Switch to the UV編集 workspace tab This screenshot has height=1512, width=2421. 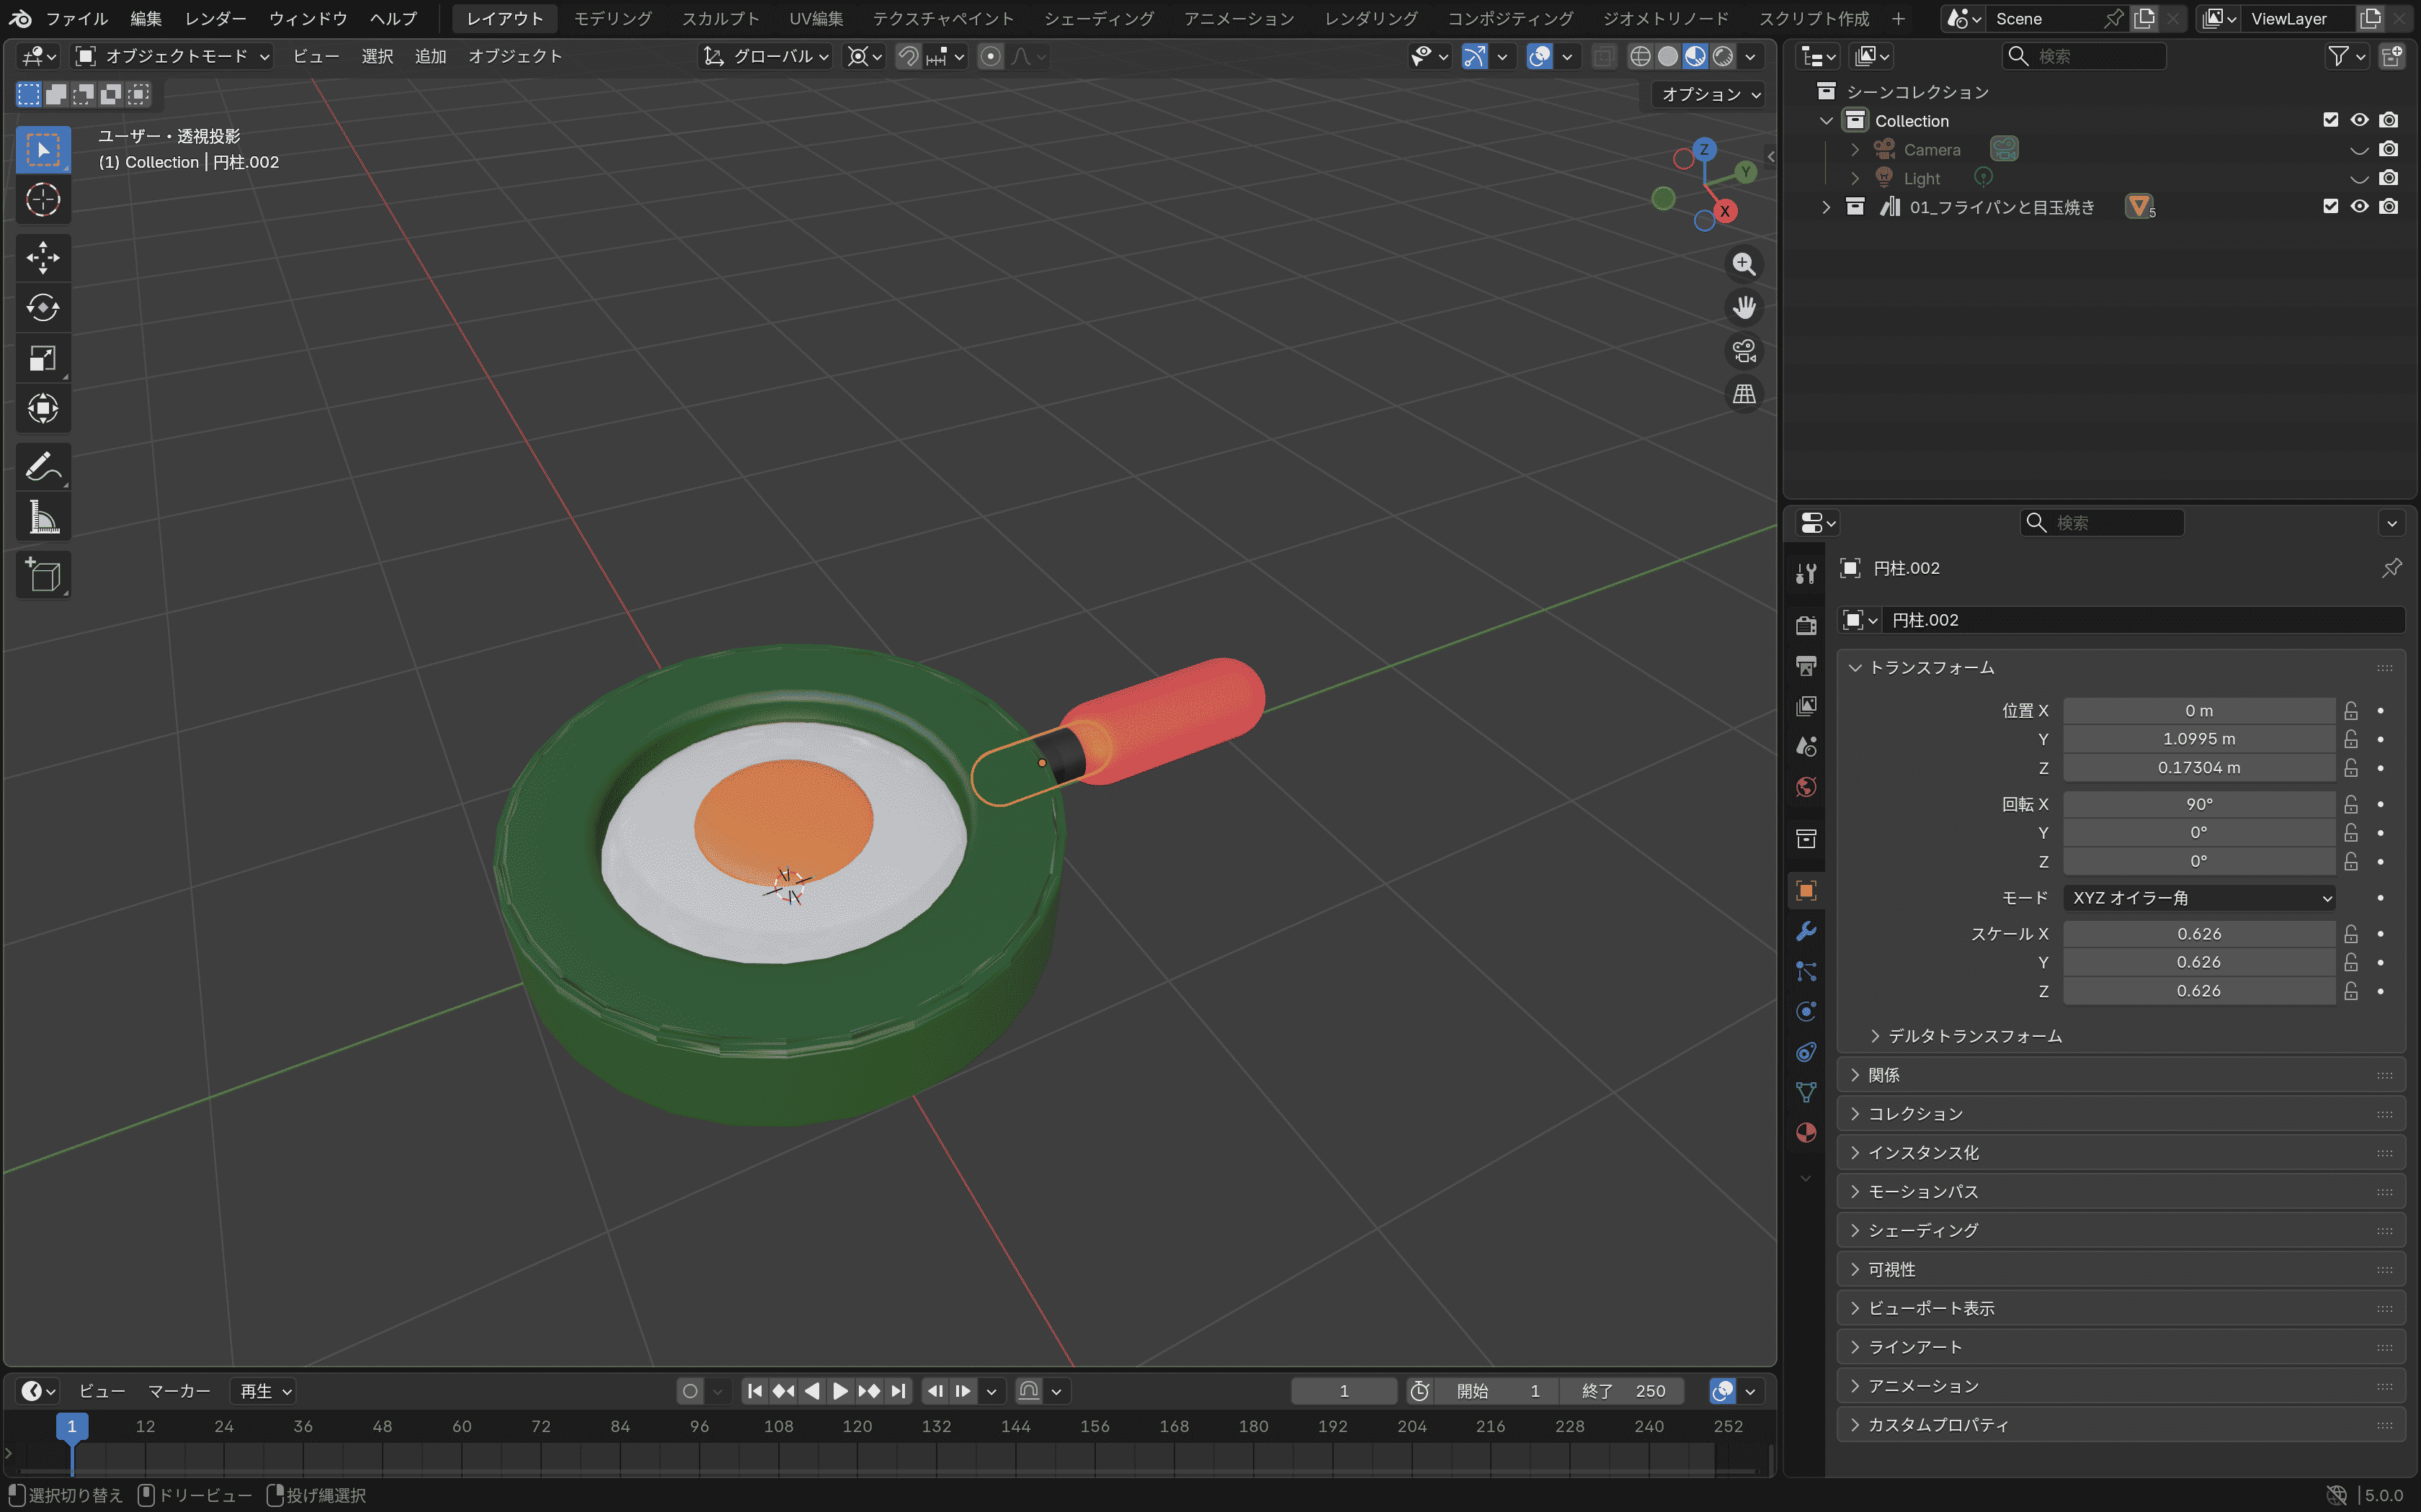coord(816,19)
